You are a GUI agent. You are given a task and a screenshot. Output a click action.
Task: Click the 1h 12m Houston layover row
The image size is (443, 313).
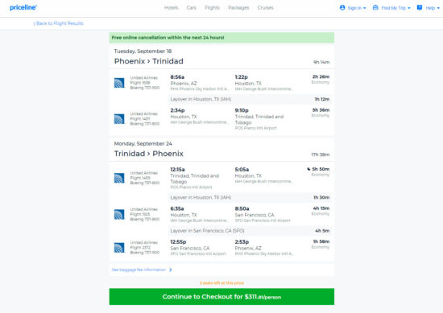tap(250, 99)
